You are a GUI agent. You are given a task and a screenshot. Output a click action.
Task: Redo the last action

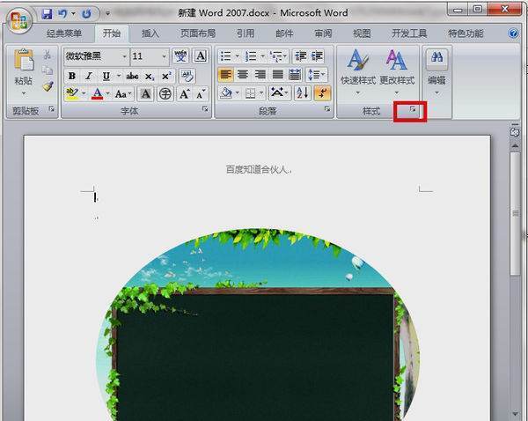[x=86, y=14]
